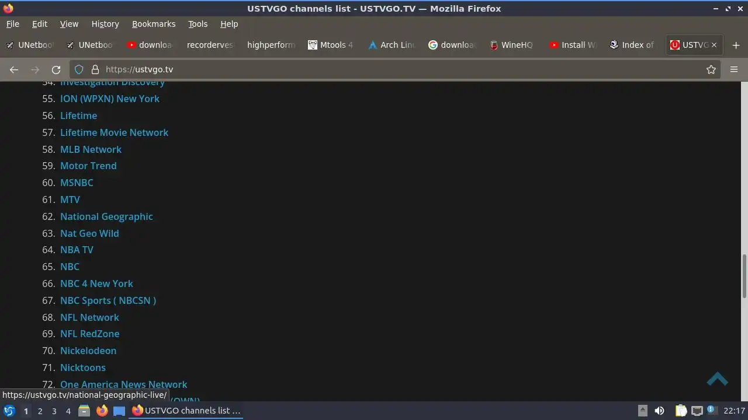Screen dimensions: 748x420
Task: Open the NFL Network link
Action: tap(89, 317)
